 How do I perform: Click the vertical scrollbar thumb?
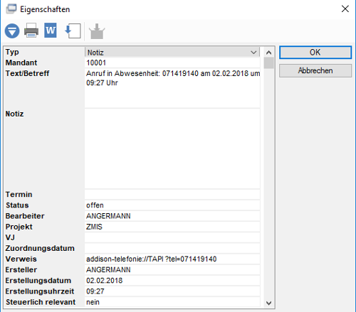click(268, 63)
